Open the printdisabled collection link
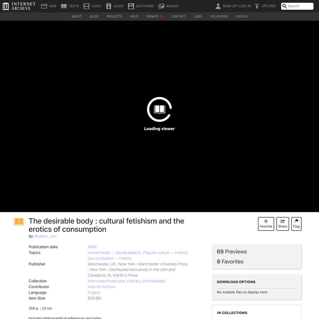 (154, 281)
